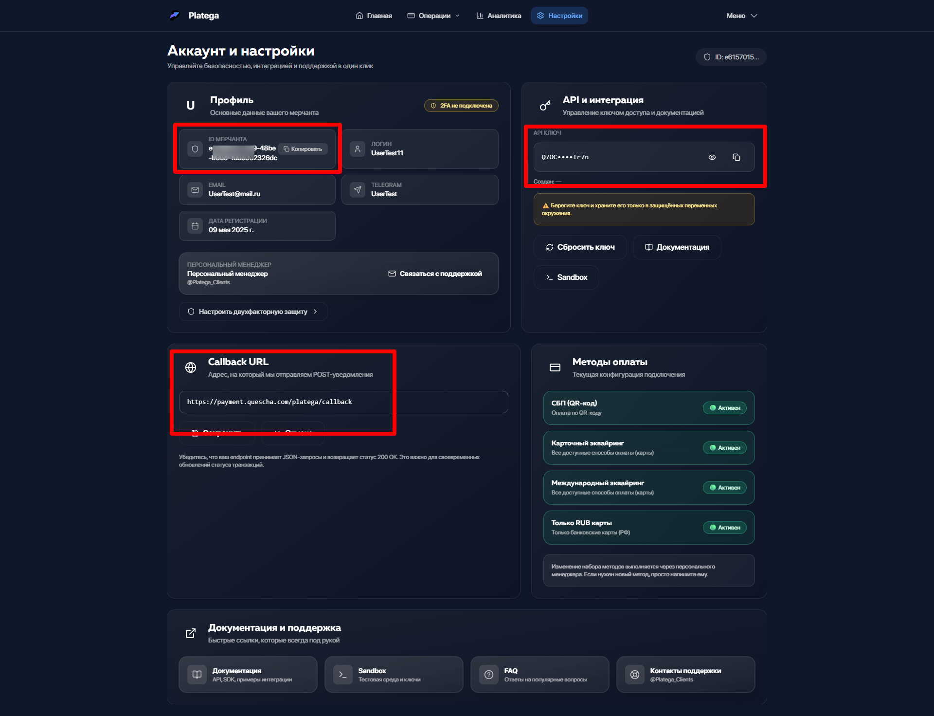The width and height of the screenshot is (934, 716).
Task: Go to the Главная tab
Action: tap(374, 16)
